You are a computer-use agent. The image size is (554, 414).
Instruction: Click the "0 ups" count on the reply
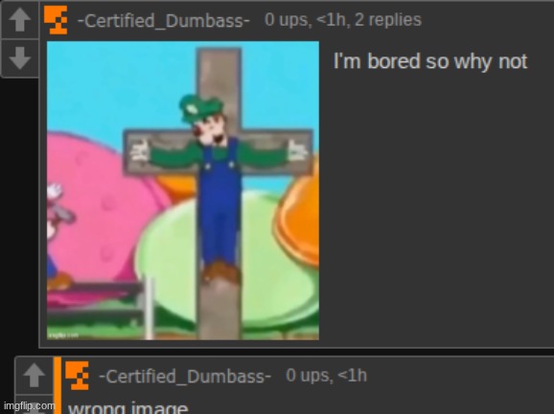coord(310,376)
